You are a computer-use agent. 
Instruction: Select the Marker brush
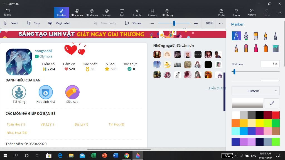coord(236,36)
